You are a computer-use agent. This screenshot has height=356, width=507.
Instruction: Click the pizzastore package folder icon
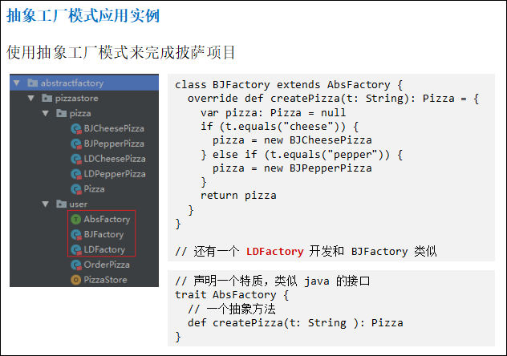tap(47, 98)
